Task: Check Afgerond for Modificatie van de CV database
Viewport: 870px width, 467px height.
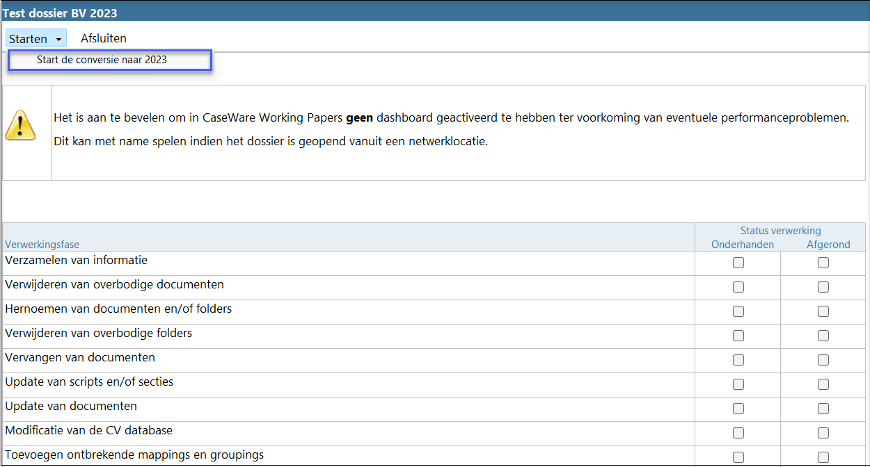Action: [823, 433]
